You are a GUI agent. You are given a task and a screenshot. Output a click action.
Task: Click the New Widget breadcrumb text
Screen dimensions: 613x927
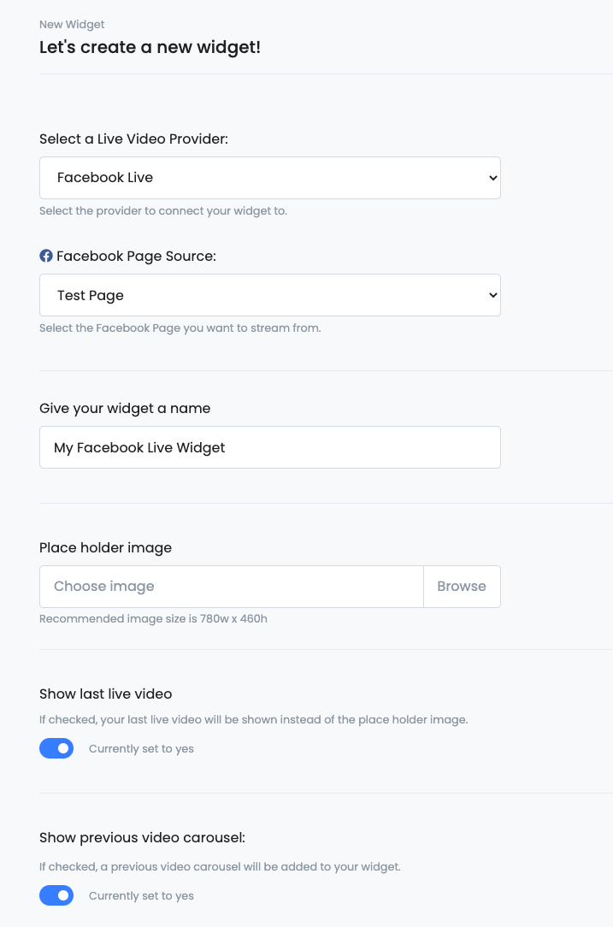(x=72, y=24)
